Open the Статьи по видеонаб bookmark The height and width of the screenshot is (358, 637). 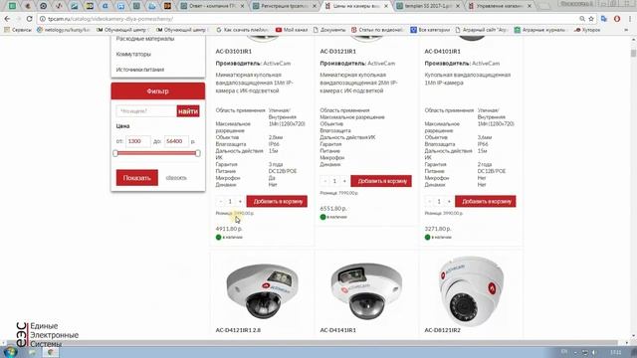tap(377, 30)
